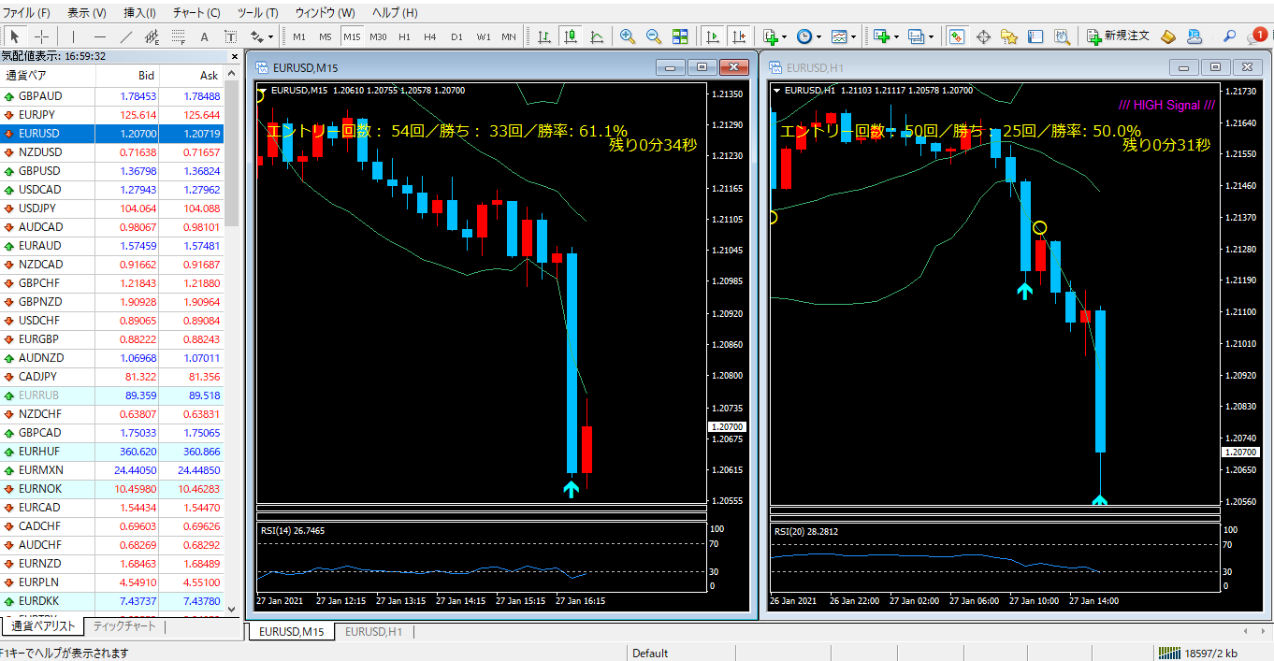Toggle chart shift from right edge
1274x661 pixels.
739,36
